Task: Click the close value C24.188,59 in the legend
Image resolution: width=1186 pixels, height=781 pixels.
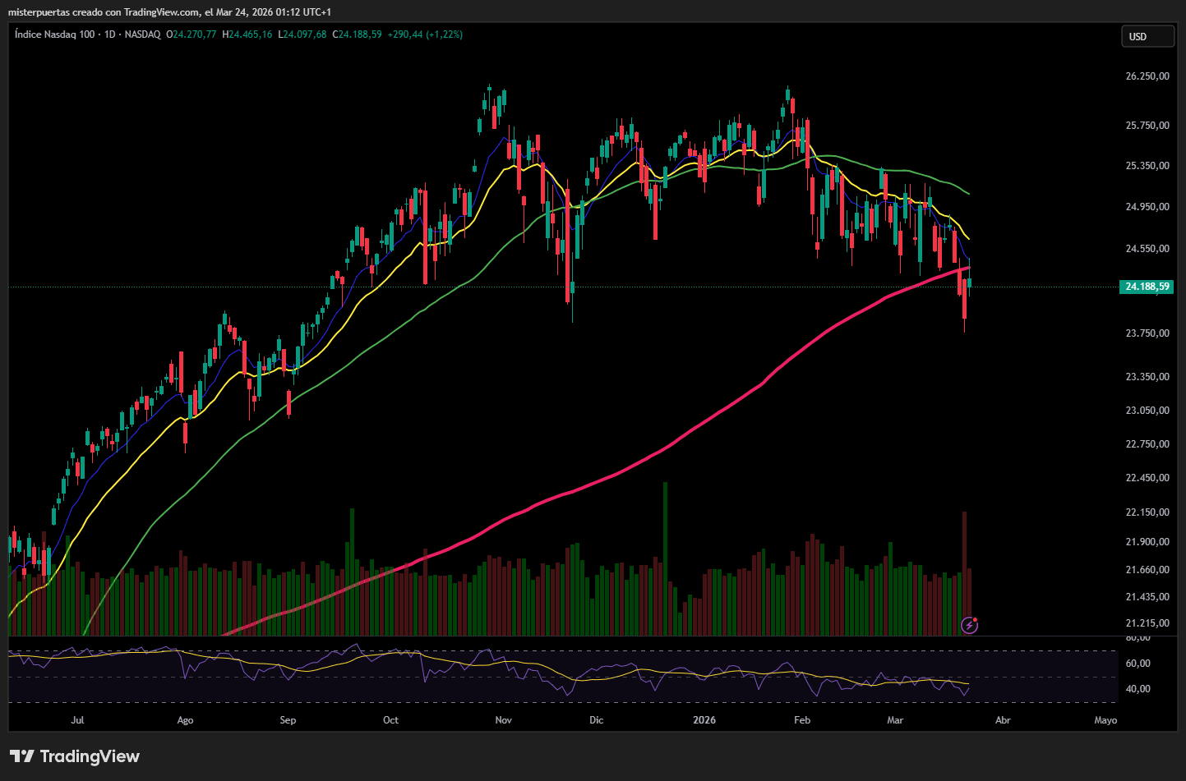Action: [357, 34]
